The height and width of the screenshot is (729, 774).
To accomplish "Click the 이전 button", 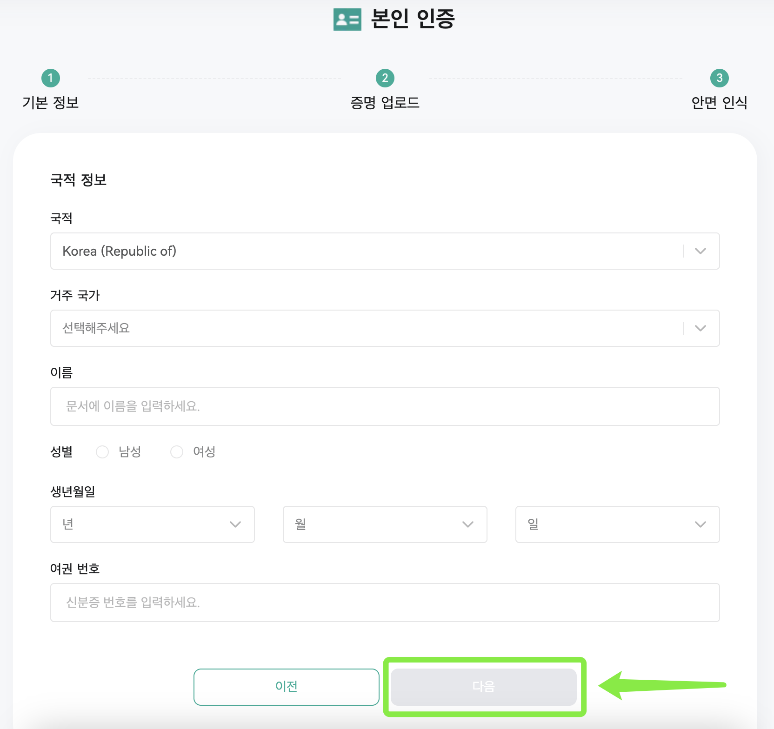I will coord(287,687).
